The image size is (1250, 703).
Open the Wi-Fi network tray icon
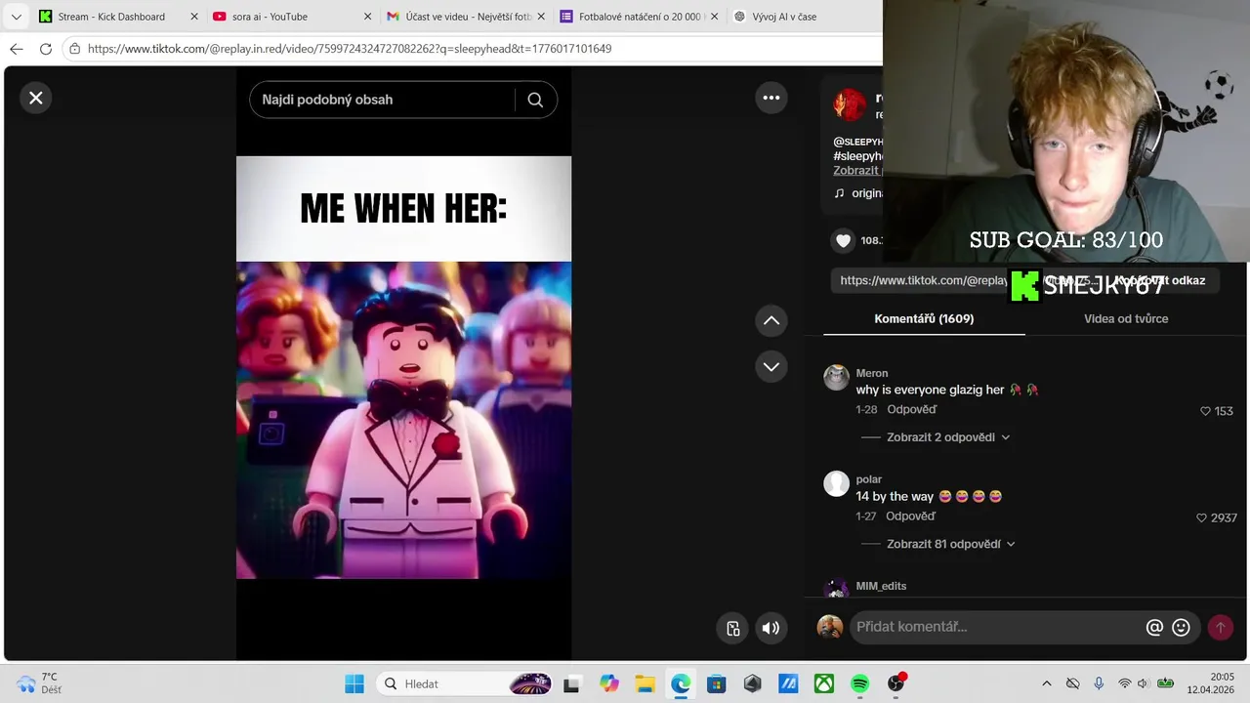(x=1125, y=683)
